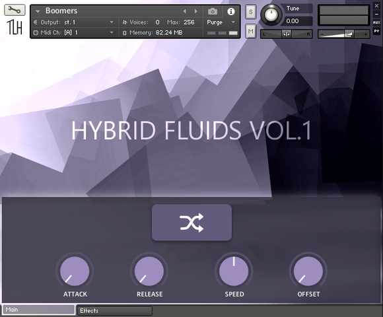Toggle the PV button
Viewport: 383px width, 317px height.
376,31
